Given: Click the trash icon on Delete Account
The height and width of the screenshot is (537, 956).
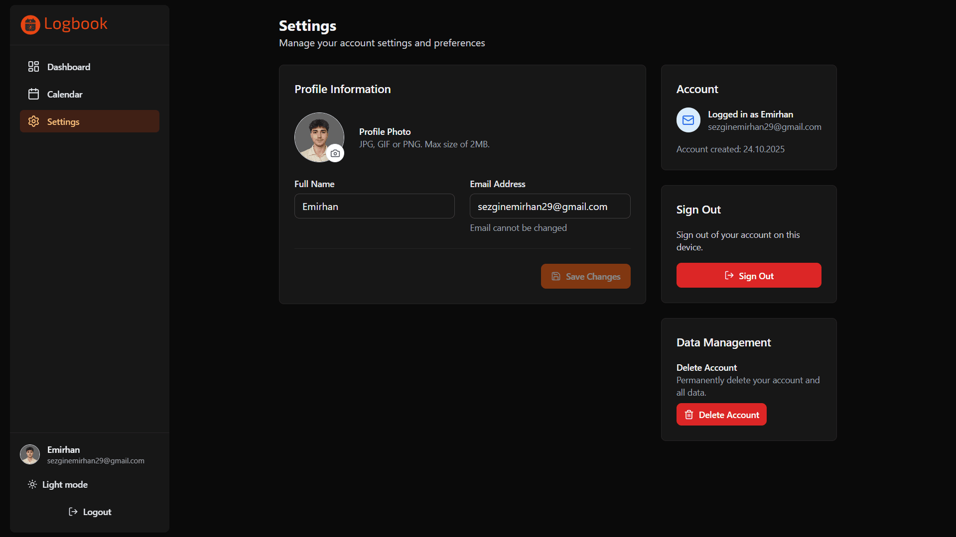Looking at the screenshot, I should click(x=689, y=415).
